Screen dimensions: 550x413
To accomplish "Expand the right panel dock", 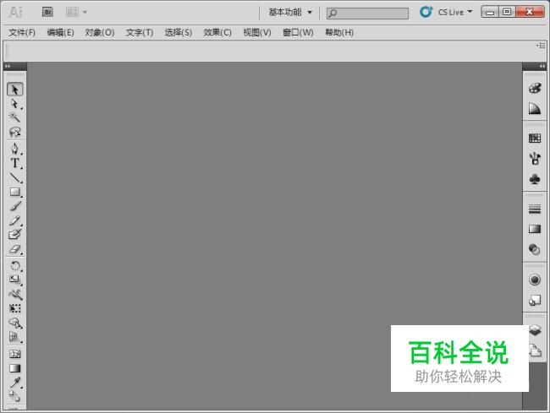I will pyautogui.click(x=542, y=66).
